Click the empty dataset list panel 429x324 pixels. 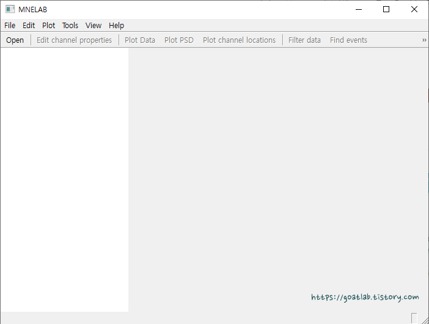point(65,180)
